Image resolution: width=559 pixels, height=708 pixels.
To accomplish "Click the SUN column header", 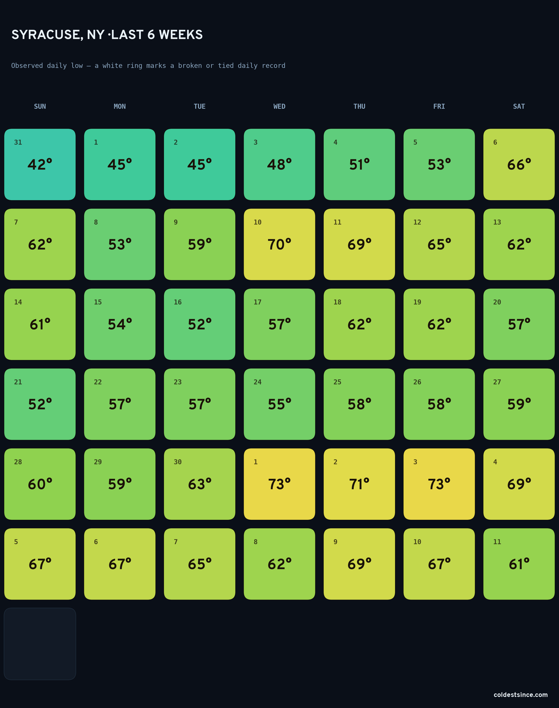I will pyautogui.click(x=40, y=106).
